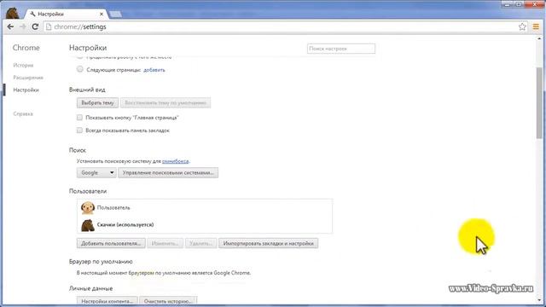Open Настройки контента button
Viewport: 546px width, 307px height.
click(x=107, y=301)
